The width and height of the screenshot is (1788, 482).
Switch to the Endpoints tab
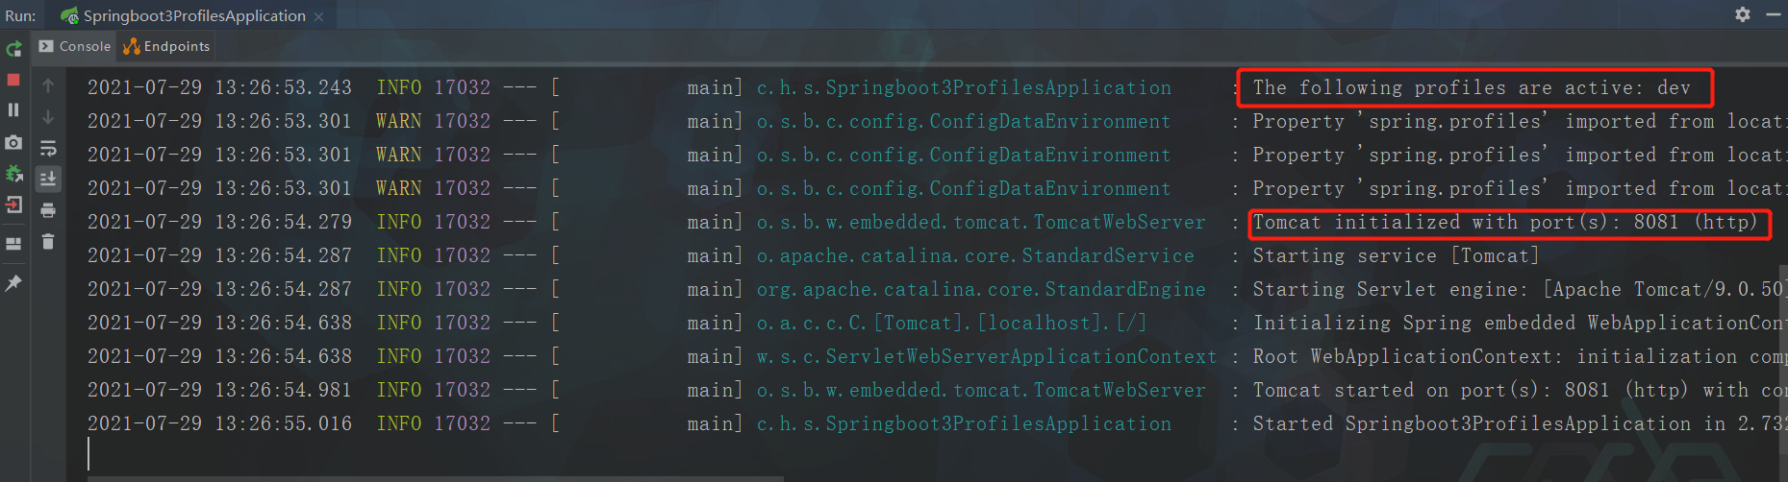tap(166, 46)
